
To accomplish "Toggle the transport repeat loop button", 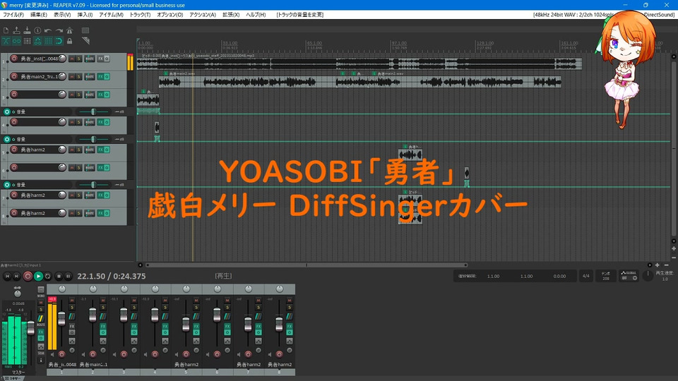I will coord(48,276).
